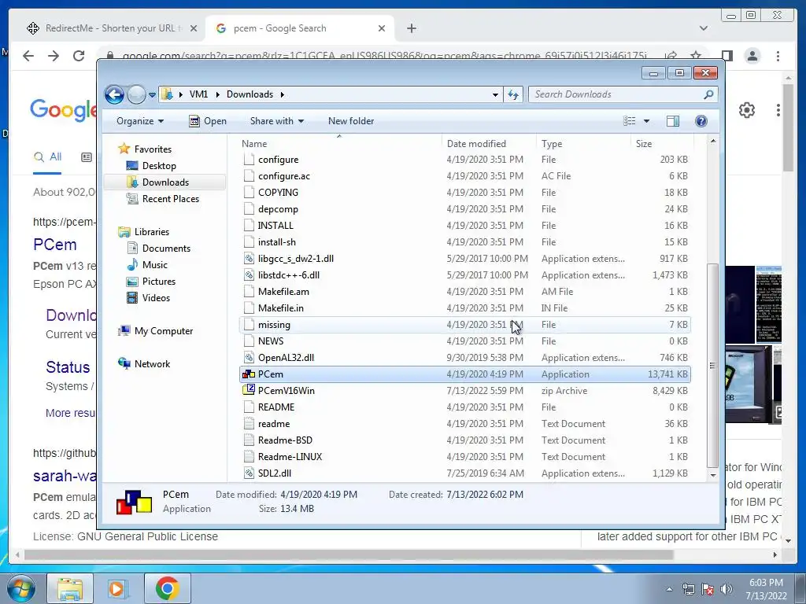Open Libraries in navigation pane
This screenshot has width=806, height=604.
click(152, 232)
